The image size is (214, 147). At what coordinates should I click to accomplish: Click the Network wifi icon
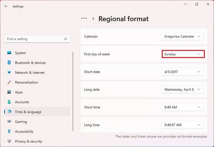click(x=9, y=72)
